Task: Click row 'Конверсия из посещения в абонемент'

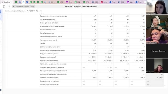Action: [x=53, y=71]
